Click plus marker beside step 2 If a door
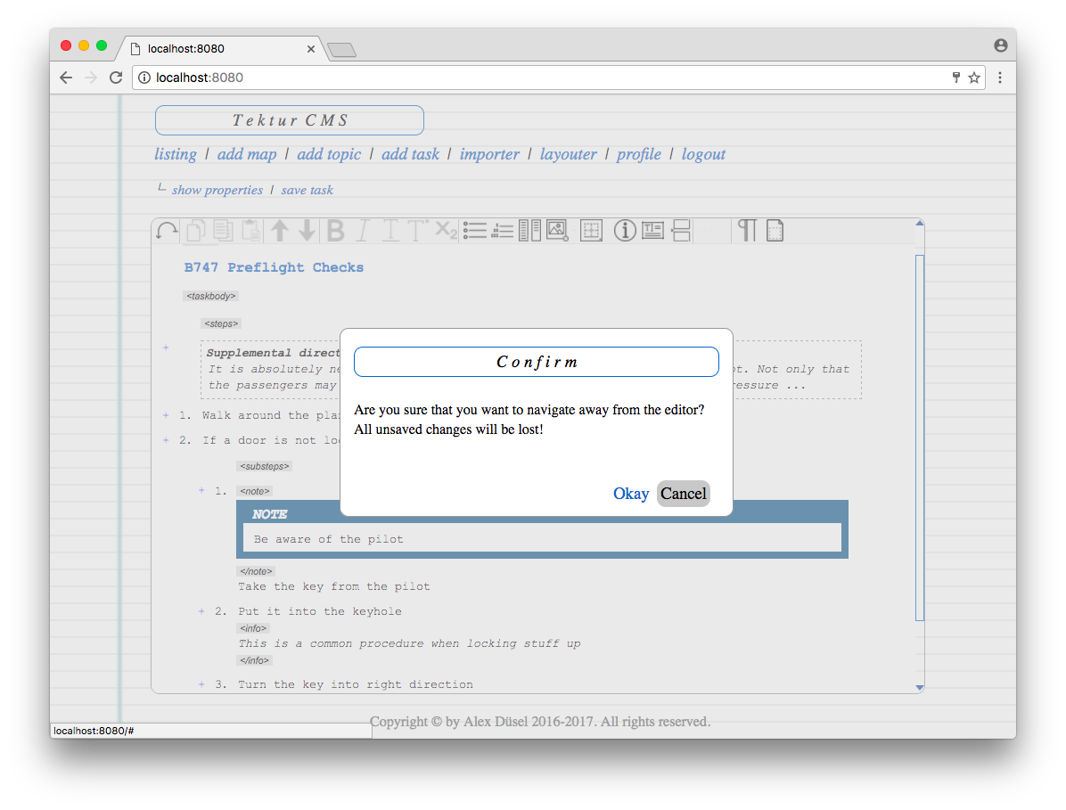Viewport: 1066px width, 810px height. click(166, 440)
